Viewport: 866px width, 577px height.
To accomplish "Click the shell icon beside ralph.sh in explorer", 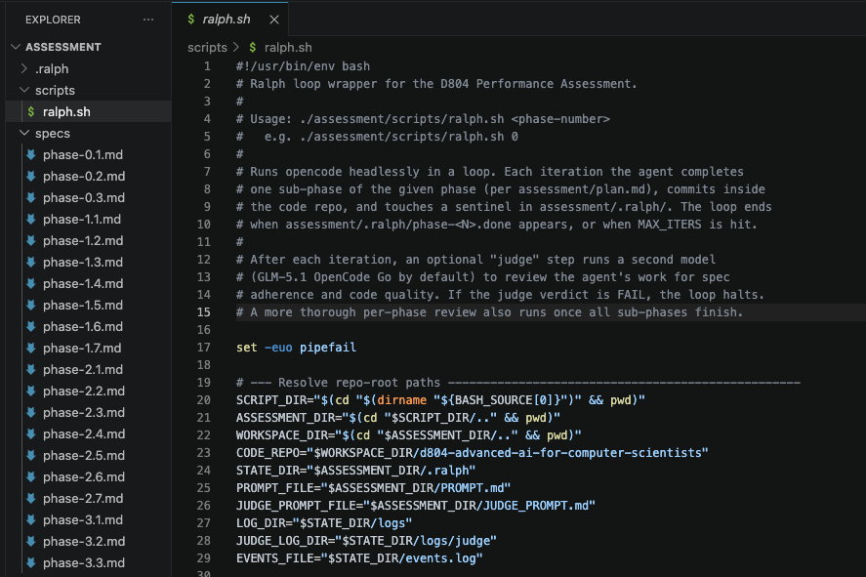I will click(31, 111).
